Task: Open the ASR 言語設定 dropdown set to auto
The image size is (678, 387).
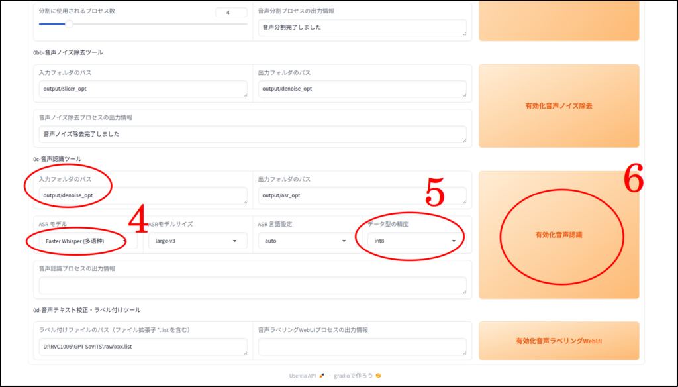Action: 305,241
